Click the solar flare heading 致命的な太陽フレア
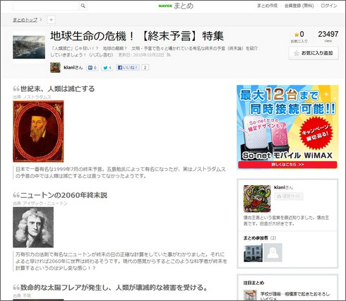Viewport: 346px width, 301px height. (x=114, y=288)
